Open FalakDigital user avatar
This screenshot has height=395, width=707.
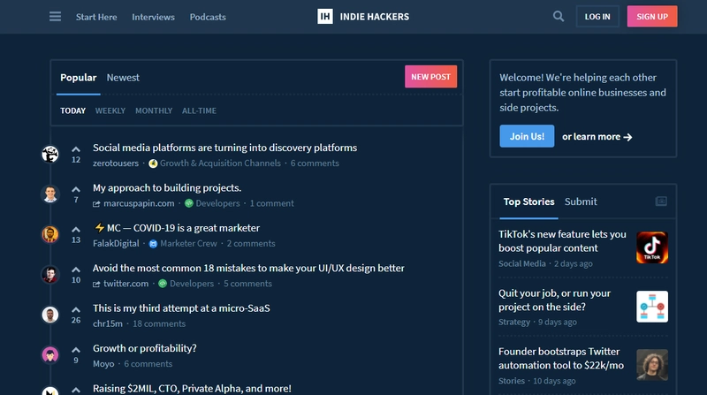[x=50, y=234]
